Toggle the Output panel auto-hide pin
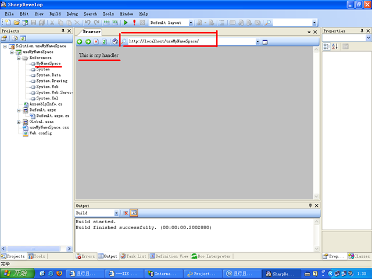 tap(310, 205)
